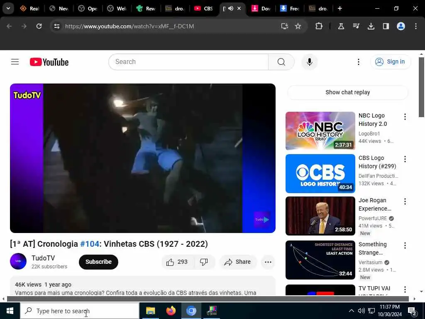
Task: Switch to the 'Real' browser tab
Action: (x=30, y=8)
